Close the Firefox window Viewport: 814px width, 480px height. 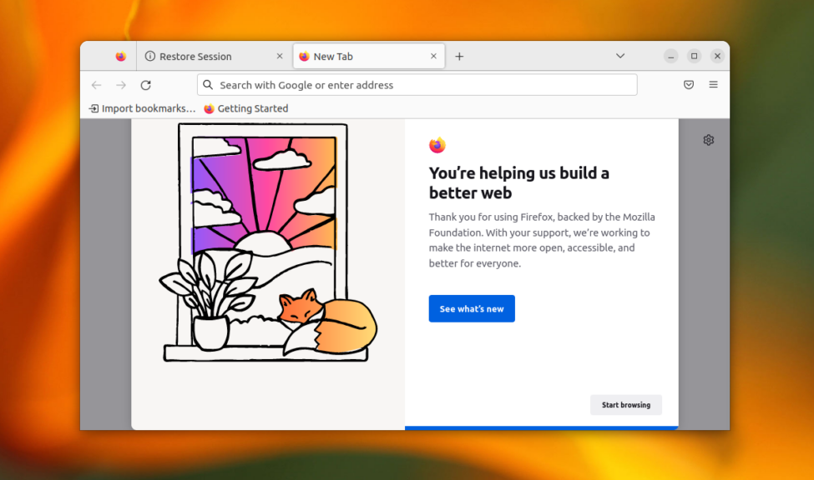(x=717, y=56)
